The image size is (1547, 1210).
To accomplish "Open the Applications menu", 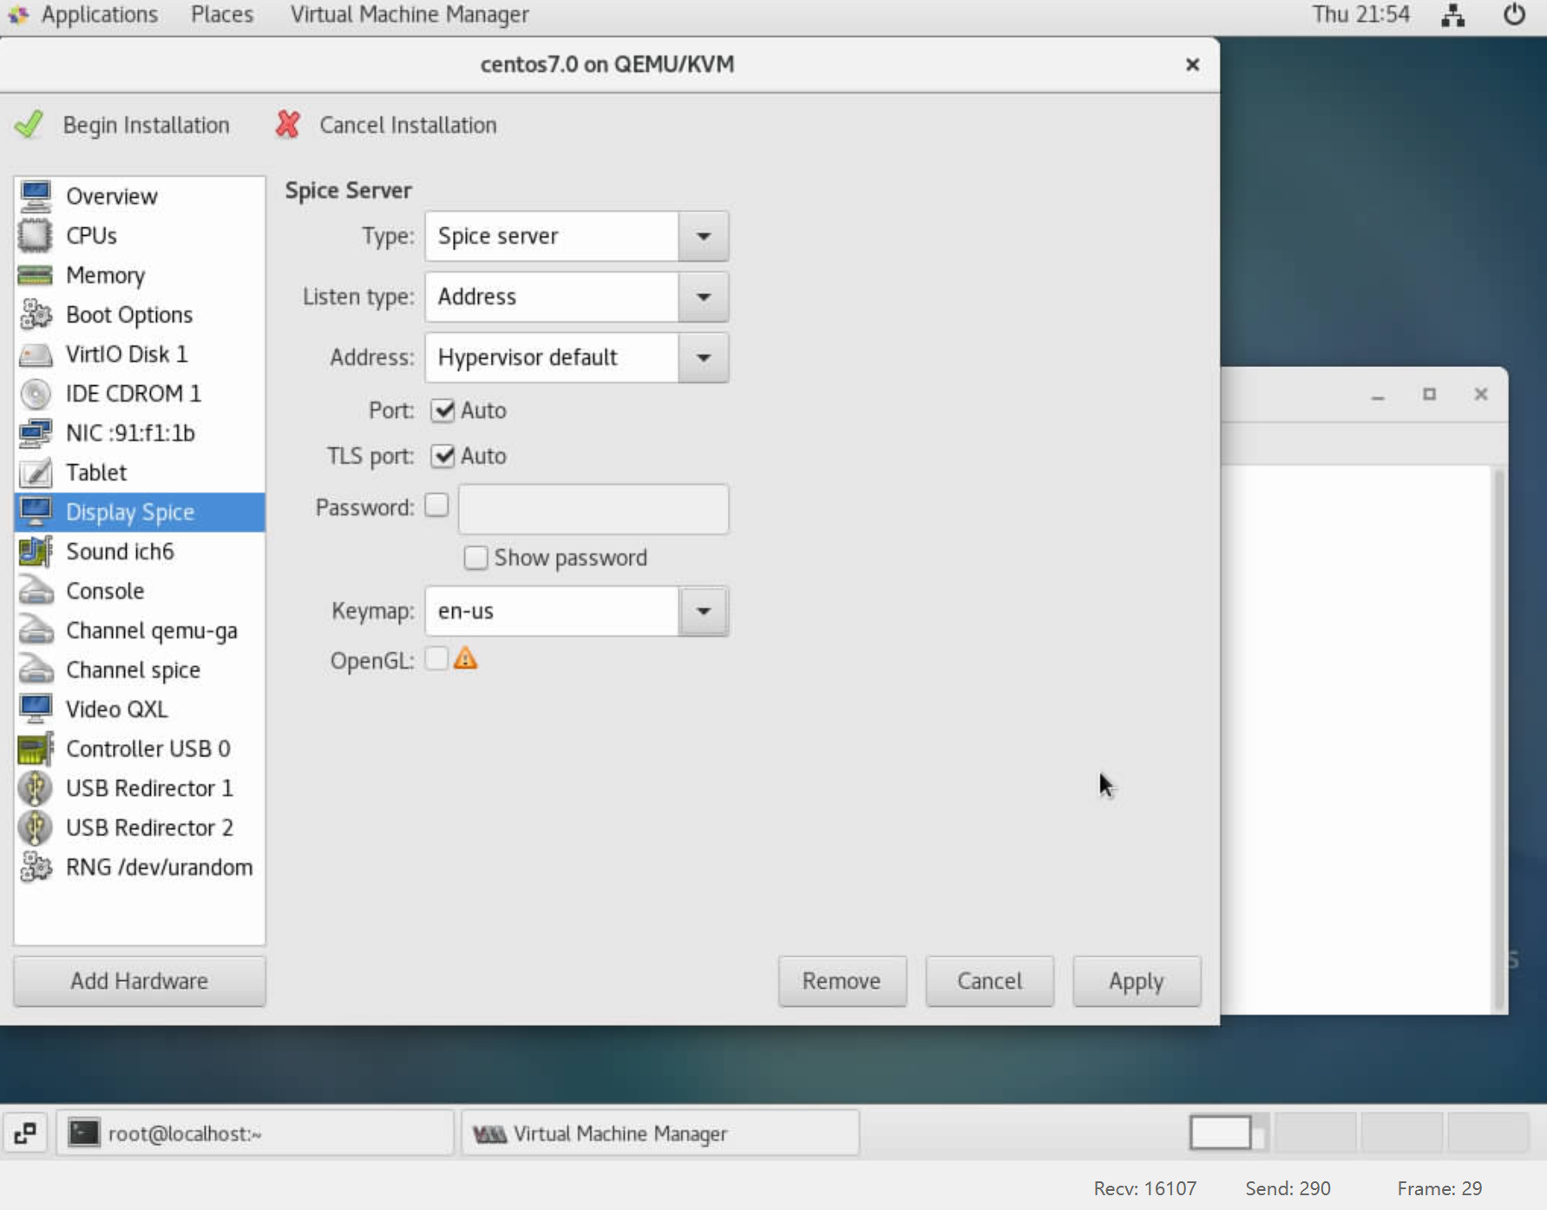I will click(x=99, y=15).
